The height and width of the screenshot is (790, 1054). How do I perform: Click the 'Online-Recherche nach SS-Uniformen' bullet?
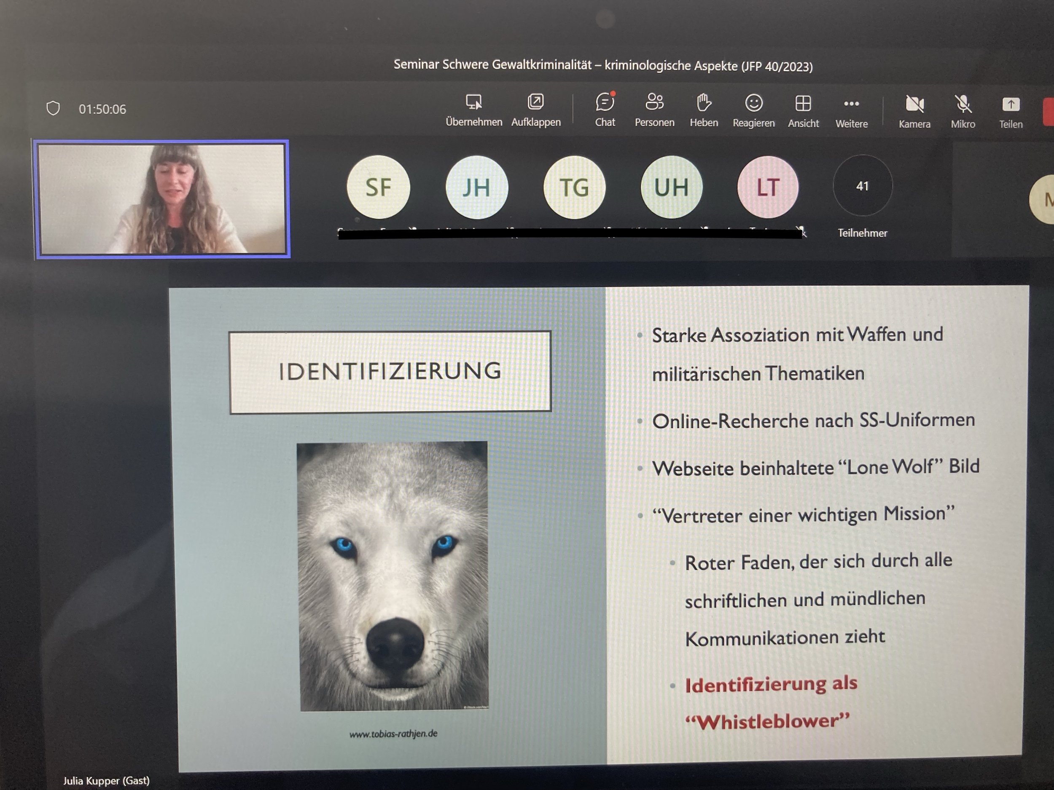coord(813,420)
